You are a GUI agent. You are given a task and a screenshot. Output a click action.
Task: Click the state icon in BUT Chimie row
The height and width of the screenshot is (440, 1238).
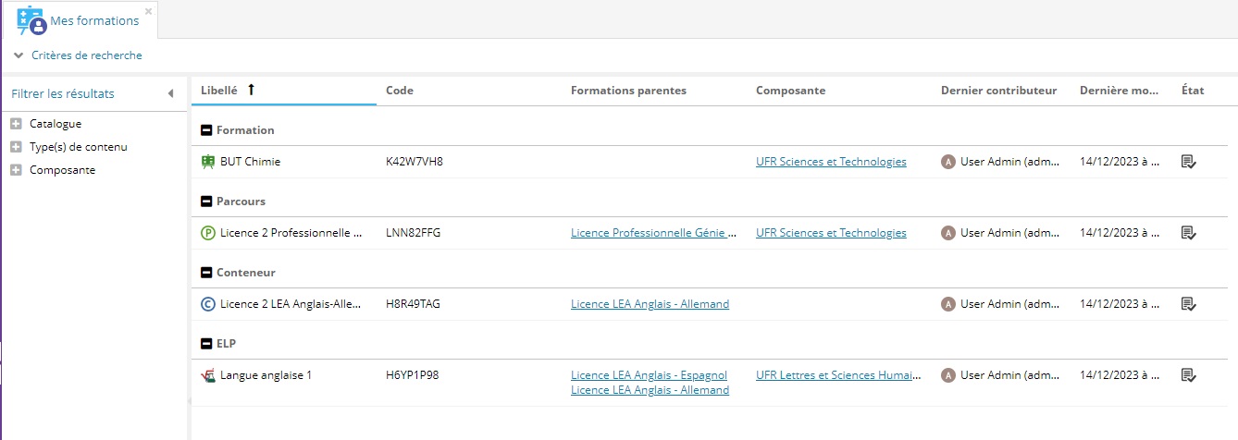(1189, 162)
